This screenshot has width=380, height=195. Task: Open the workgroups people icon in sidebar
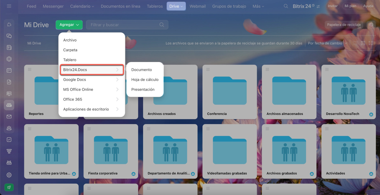(9, 128)
